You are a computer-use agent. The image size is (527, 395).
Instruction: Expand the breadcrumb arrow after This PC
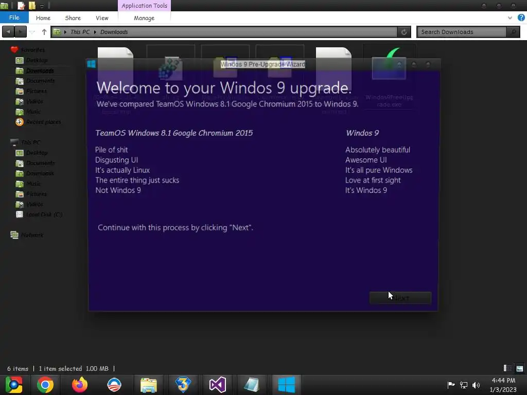(x=95, y=32)
